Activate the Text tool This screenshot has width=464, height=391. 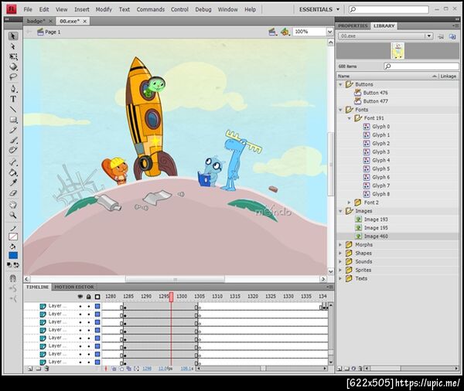[x=12, y=99]
